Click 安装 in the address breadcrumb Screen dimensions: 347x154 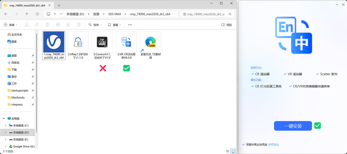(96, 14)
